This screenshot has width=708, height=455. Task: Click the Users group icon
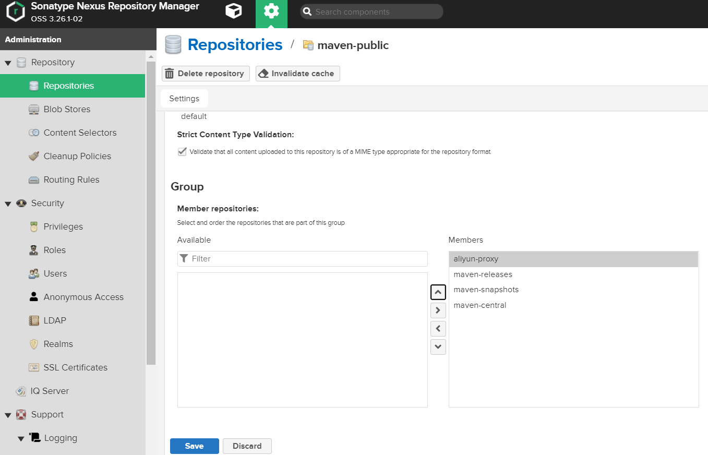[x=34, y=274]
